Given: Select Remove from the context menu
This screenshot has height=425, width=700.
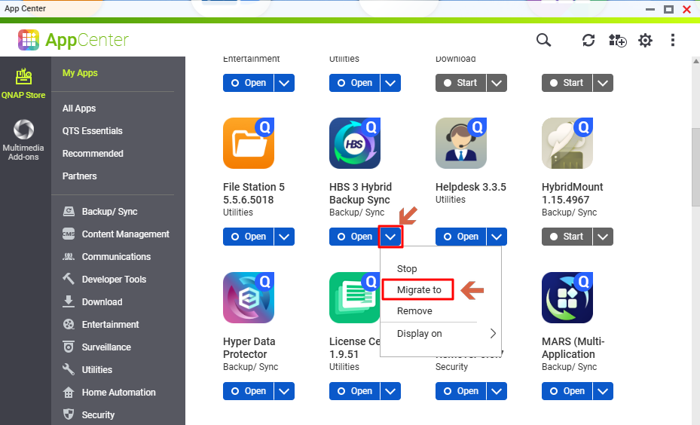Looking at the screenshot, I should tap(414, 310).
